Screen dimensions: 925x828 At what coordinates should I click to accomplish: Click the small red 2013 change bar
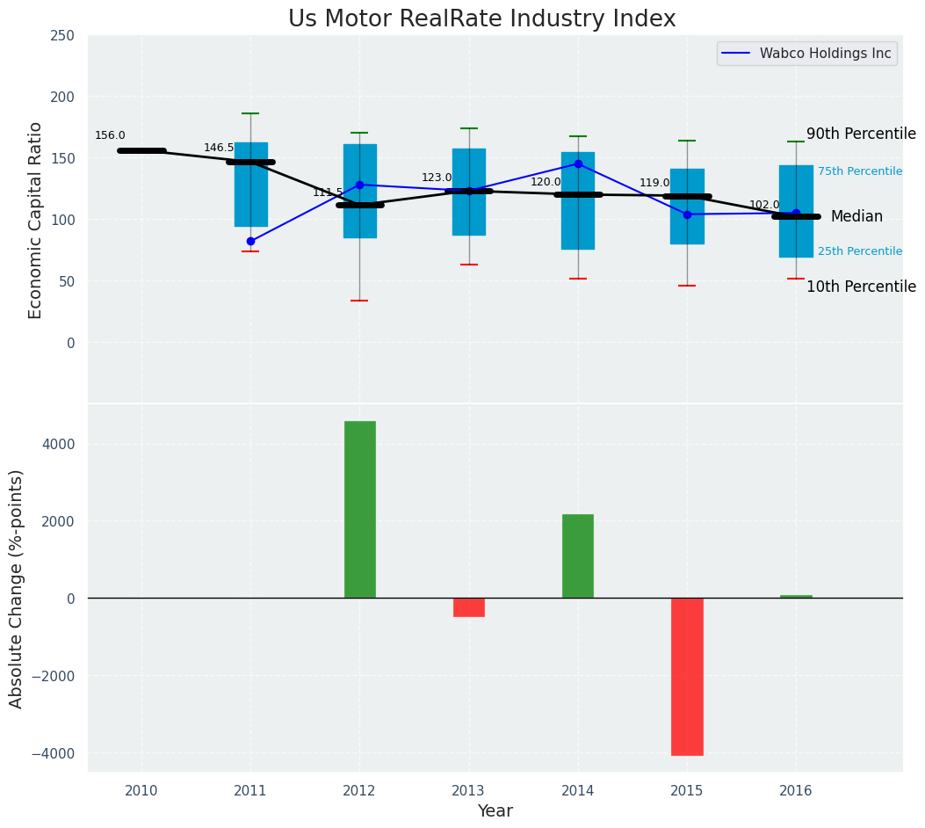click(x=469, y=607)
